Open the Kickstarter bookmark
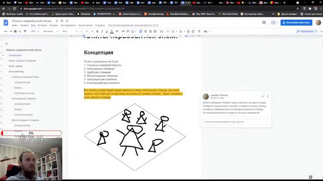The image size is (323, 181). point(84,14)
